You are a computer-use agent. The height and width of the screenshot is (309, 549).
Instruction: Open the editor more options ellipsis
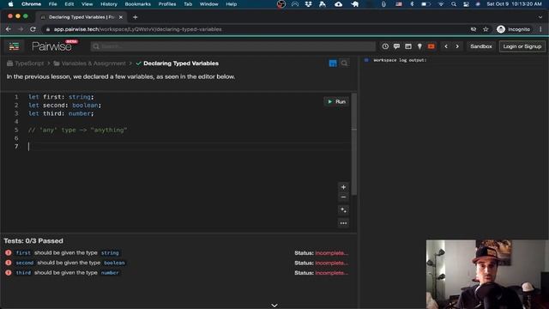pyautogui.click(x=343, y=223)
